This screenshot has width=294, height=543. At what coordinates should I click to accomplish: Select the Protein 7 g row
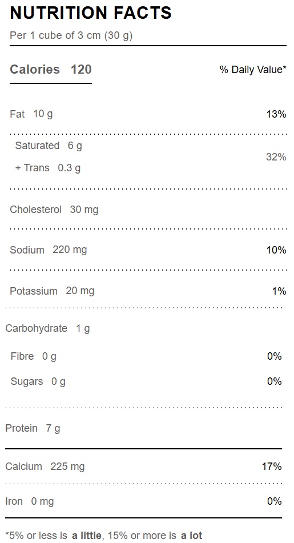(x=144, y=428)
